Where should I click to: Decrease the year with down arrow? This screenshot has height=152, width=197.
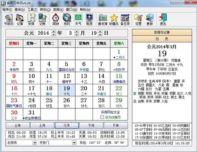coord(54,35)
